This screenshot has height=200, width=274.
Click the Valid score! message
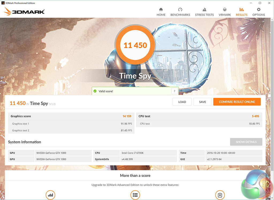click(x=106, y=91)
